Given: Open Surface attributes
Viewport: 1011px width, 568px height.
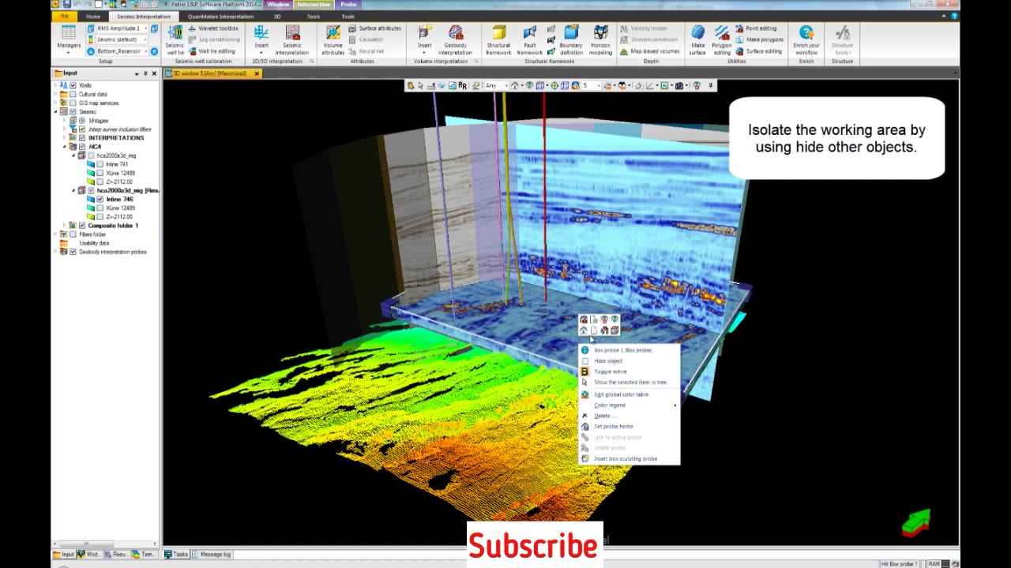Looking at the screenshot, I should point(374,28).
